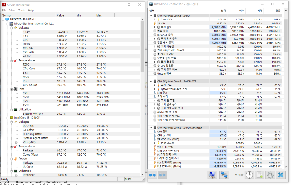The height and width of the screenshot is (185, 291).
Task: Collapse the Micro-Star International node
Action: 7,24
